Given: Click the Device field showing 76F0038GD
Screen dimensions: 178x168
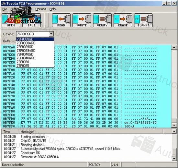Looking at the screenshot, I should pyautogui.click(x=33, y=34).
